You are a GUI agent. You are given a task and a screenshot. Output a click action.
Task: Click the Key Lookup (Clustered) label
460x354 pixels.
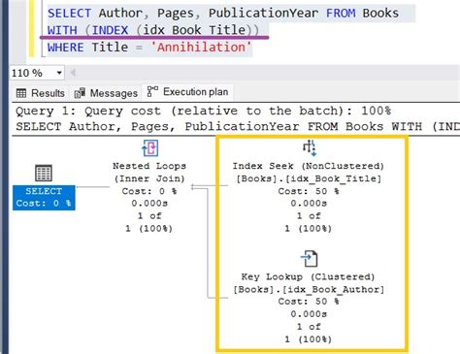click(308, 277)
